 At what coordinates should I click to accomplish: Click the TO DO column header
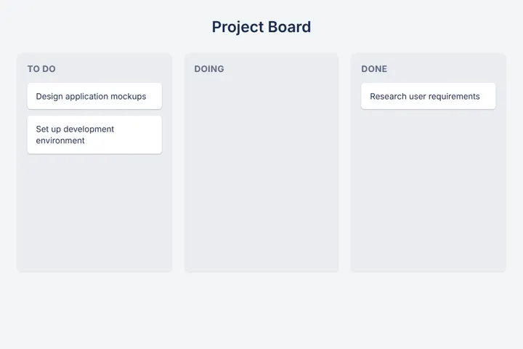pos(41,69)
